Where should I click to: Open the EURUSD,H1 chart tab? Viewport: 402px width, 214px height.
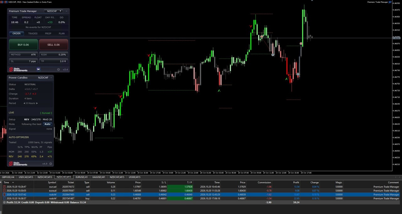pos(82,177)
